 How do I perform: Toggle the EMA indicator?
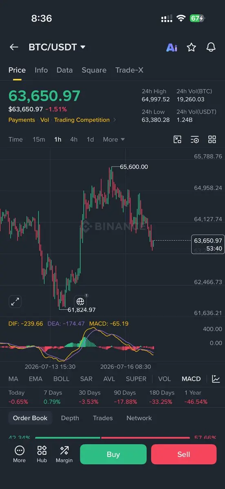pyautogui.click(x=35, y=379)
